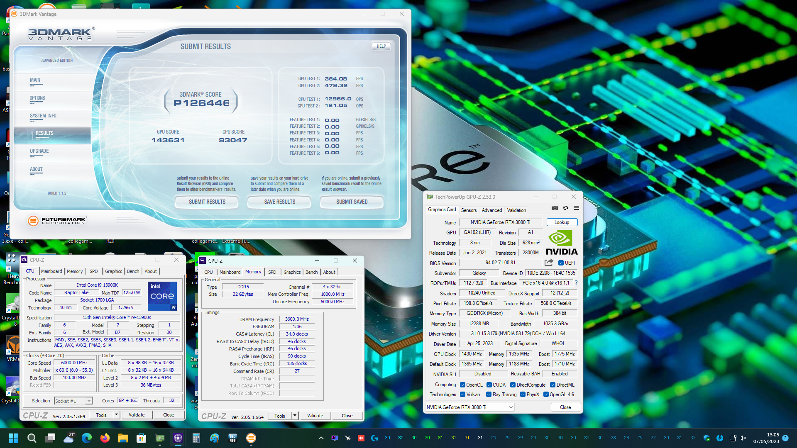Open the weather widget showing 21°

(69, 437)
